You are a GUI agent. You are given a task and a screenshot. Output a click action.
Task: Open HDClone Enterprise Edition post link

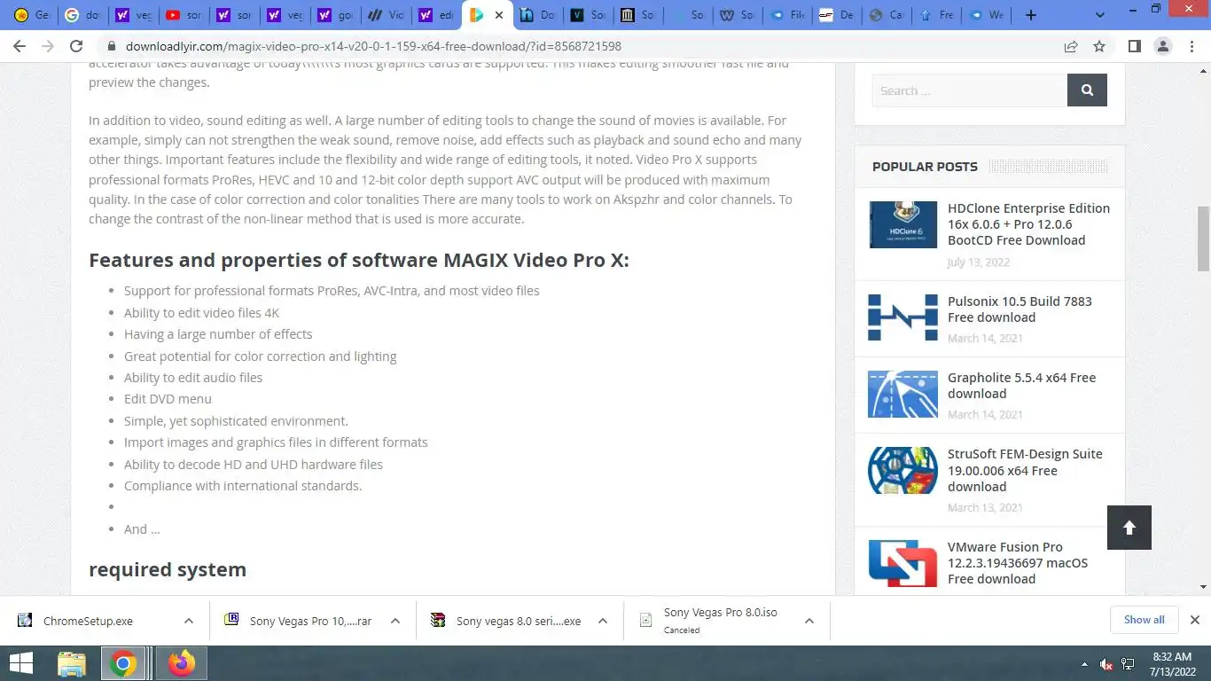(1028, 224)
